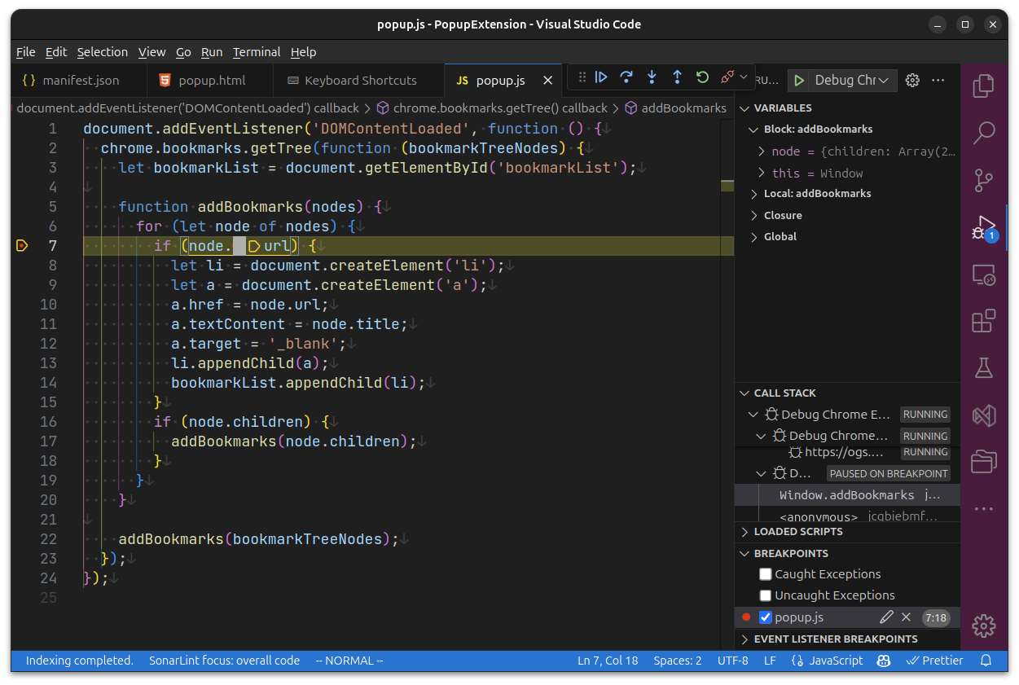Open notifications with the bell icon

[986, 661]
